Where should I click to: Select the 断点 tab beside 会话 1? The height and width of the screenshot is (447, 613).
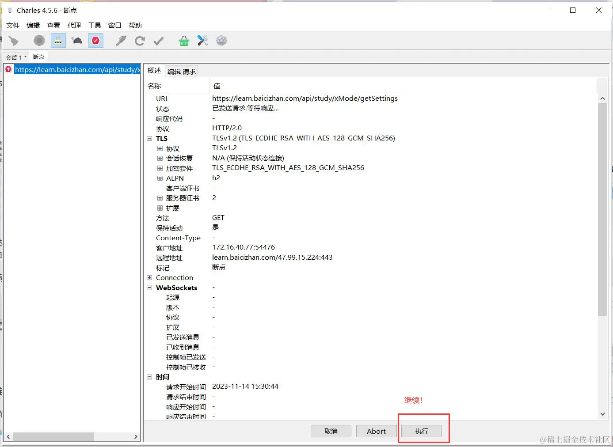[39, 57]
